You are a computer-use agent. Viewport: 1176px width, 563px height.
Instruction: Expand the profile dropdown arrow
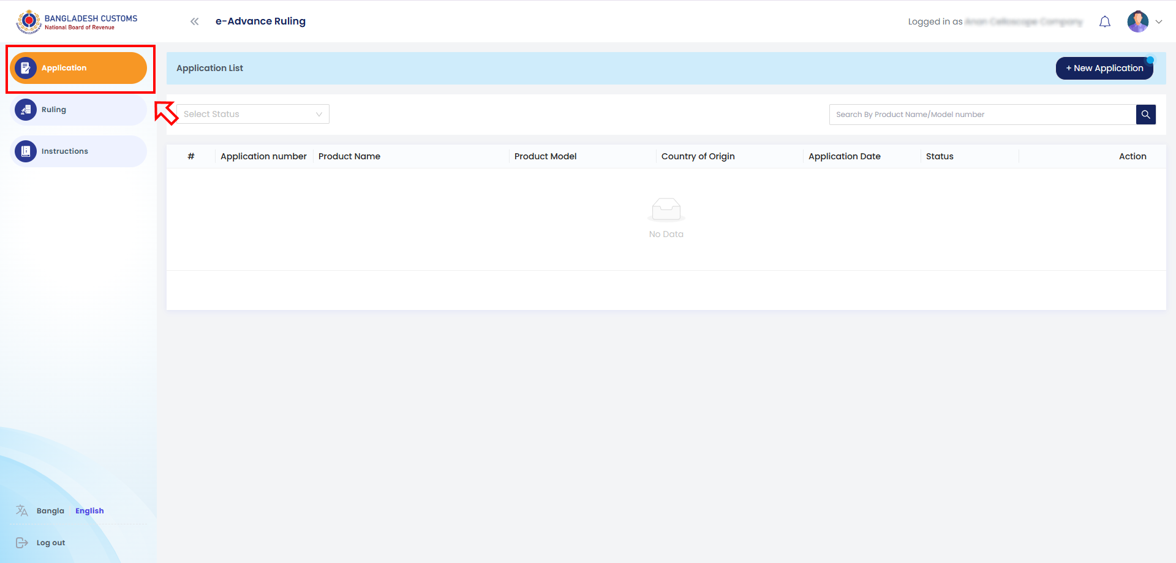click(1159, 21)
